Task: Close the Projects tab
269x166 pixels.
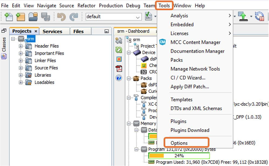Action: pos(36,31)
